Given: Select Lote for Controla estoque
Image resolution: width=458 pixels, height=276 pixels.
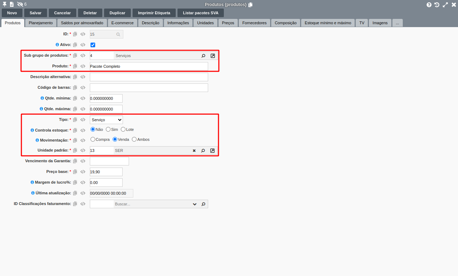Looking at the screenshot, I should (123, 129).
